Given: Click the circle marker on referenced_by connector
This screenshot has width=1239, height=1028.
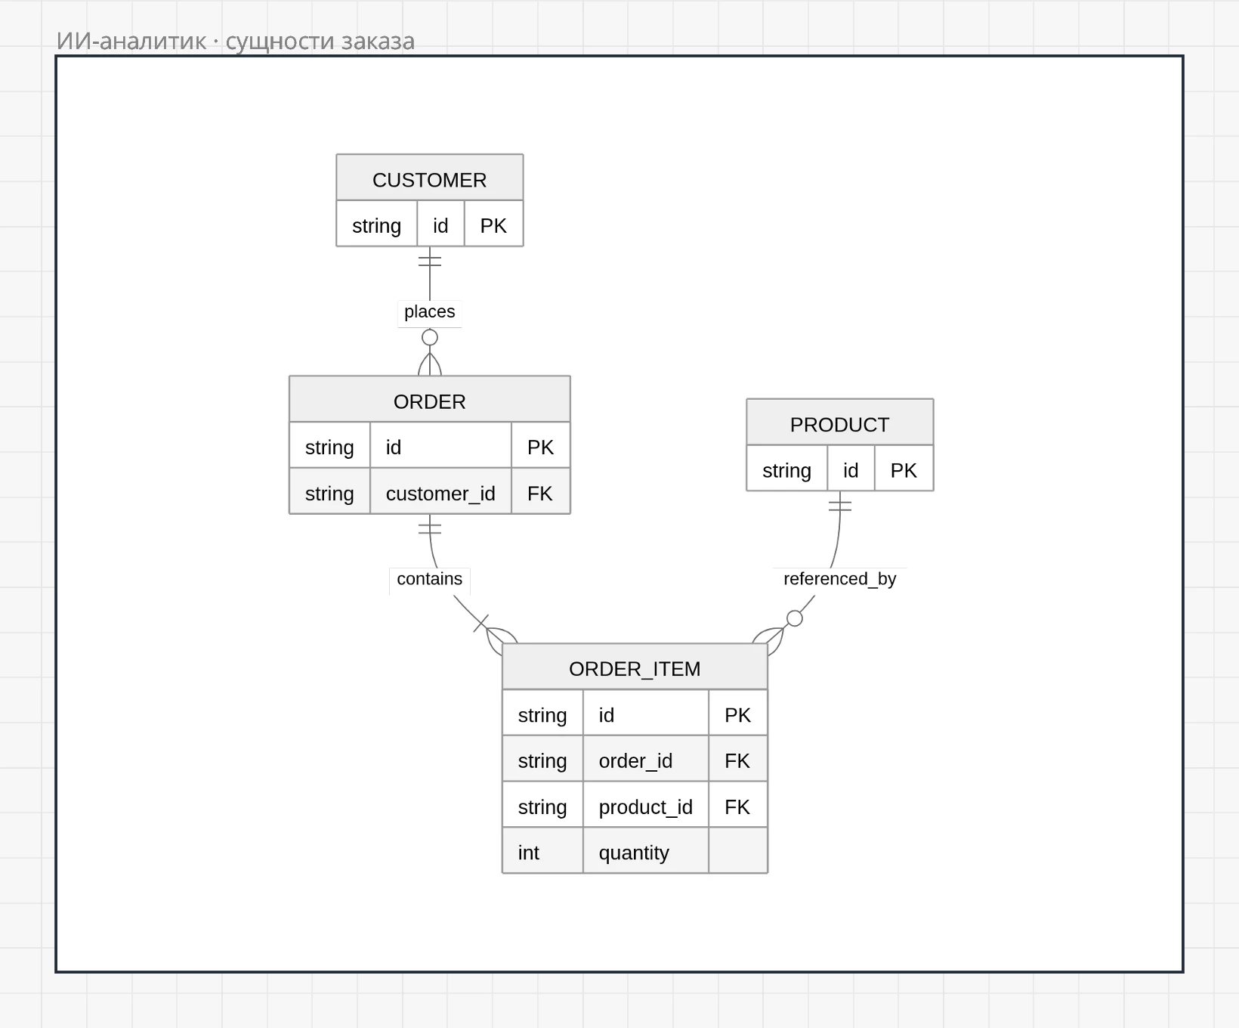Looking at the screenshot, I should point(794,618).
